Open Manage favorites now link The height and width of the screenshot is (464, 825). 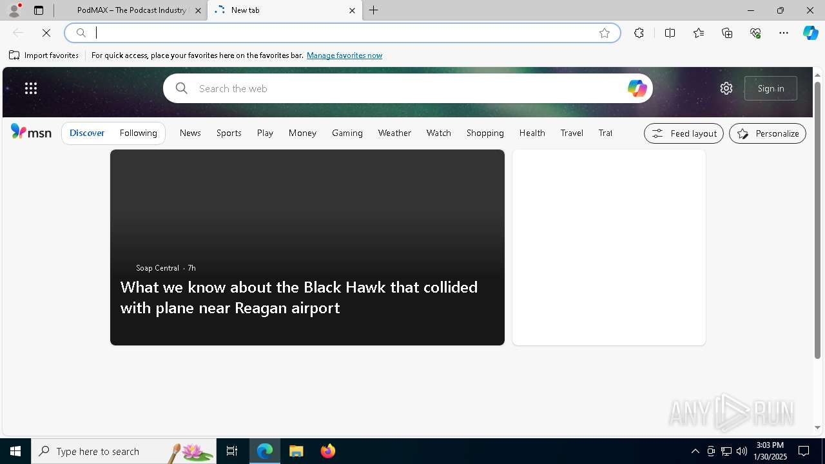pos(344,55)
